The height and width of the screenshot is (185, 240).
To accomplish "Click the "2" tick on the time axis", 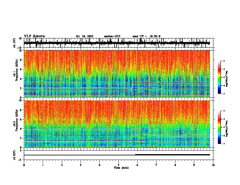I will click(62, 165).
